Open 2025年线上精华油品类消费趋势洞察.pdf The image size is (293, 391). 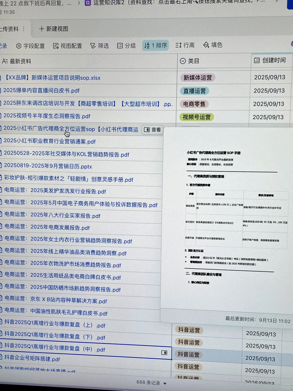coord(65,252)
